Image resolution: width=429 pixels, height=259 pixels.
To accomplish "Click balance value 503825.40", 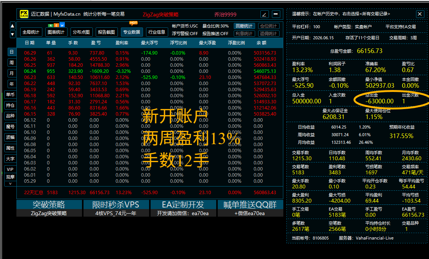I will point(265,114).
